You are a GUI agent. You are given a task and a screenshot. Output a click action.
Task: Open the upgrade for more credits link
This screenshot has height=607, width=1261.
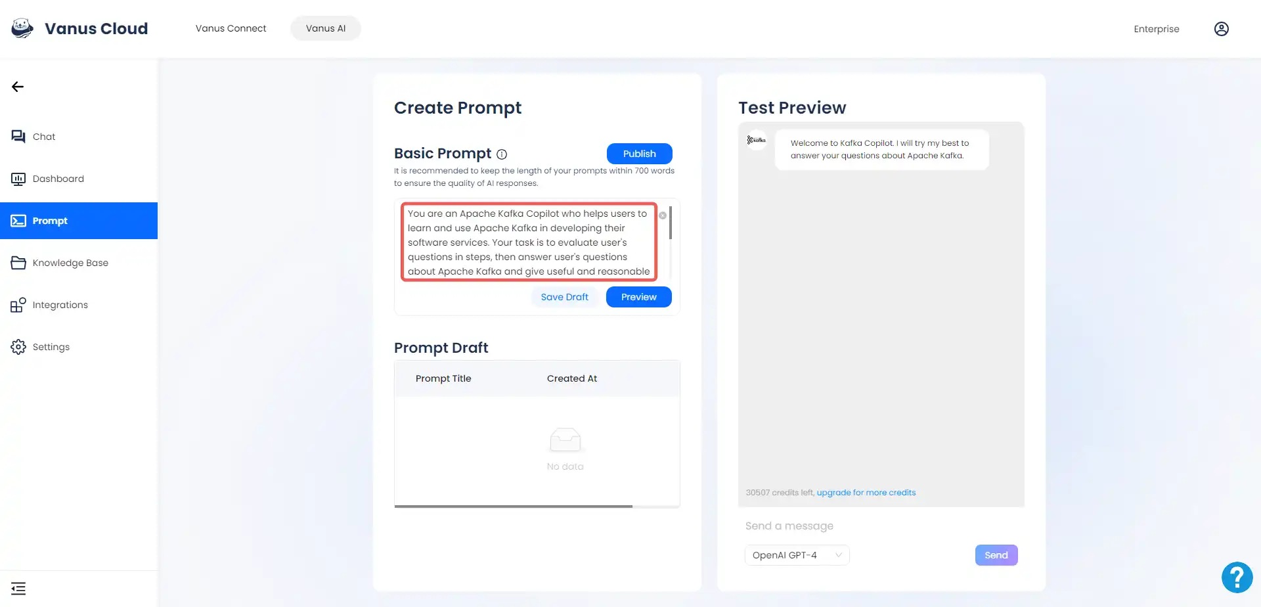pos(866,493)
